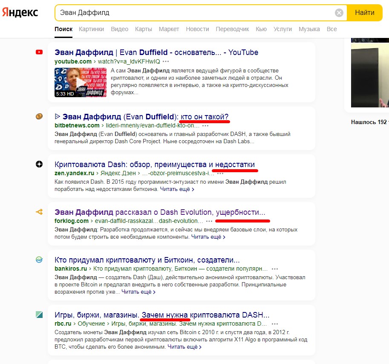Select the Поиск tab
This screenshot has height=364, width=389.
[x=63, y=29]
